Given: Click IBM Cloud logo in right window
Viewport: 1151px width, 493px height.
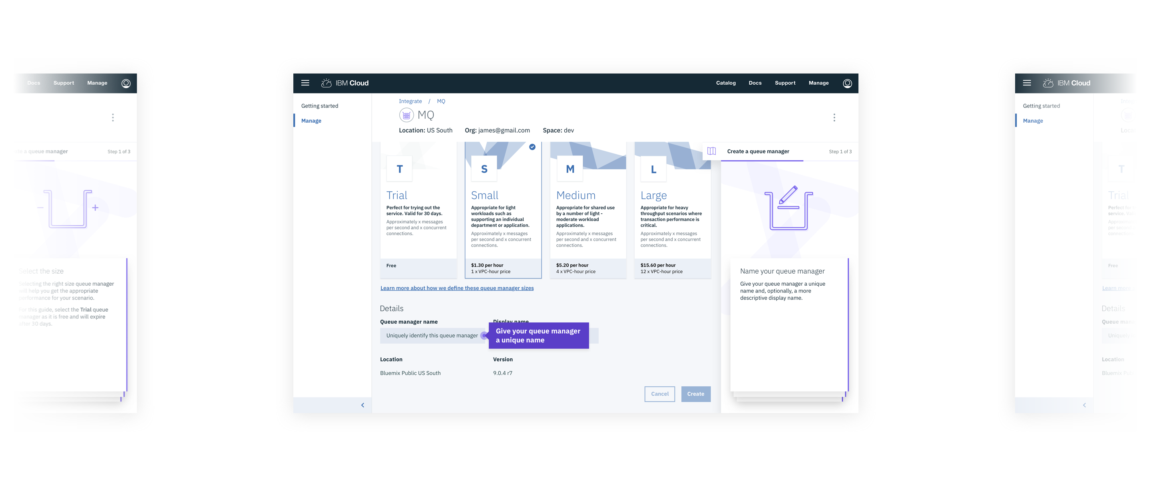Looking at the screenshot, I should [x=1067, y=83].
